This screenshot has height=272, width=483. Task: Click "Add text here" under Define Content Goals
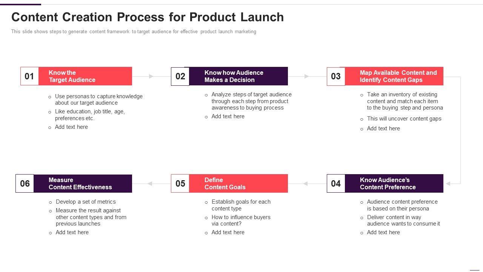click(x=228, y=232)
